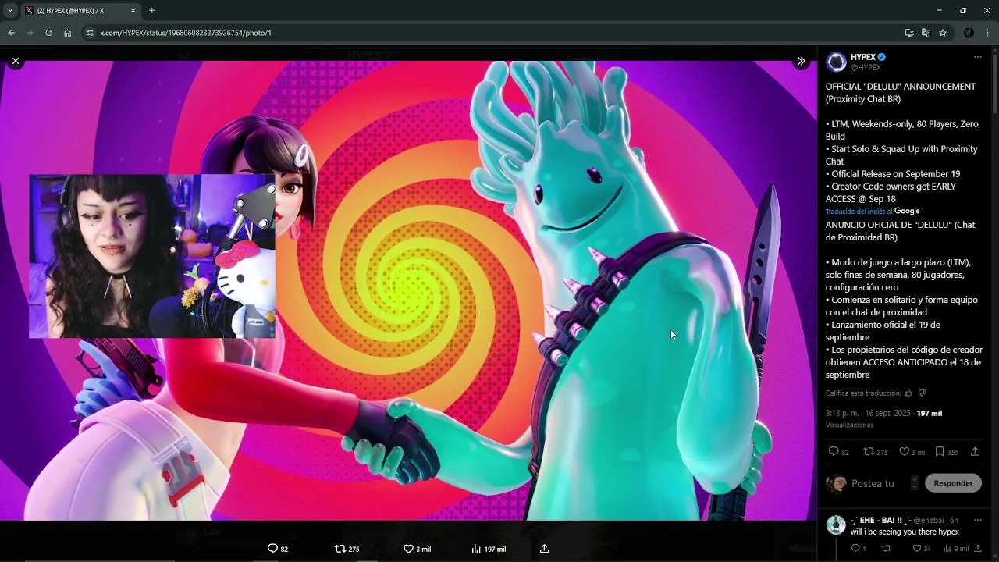Image resolution: width=999 pixels, height=562 pixels.
Task: Open a new browser tab
Action: click(151, 11)
